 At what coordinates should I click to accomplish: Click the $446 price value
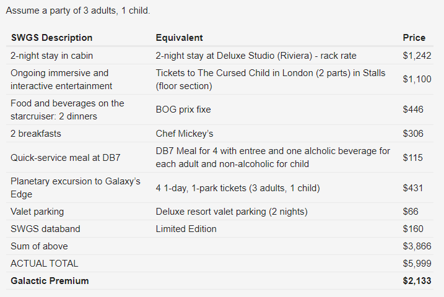point(413,110)
